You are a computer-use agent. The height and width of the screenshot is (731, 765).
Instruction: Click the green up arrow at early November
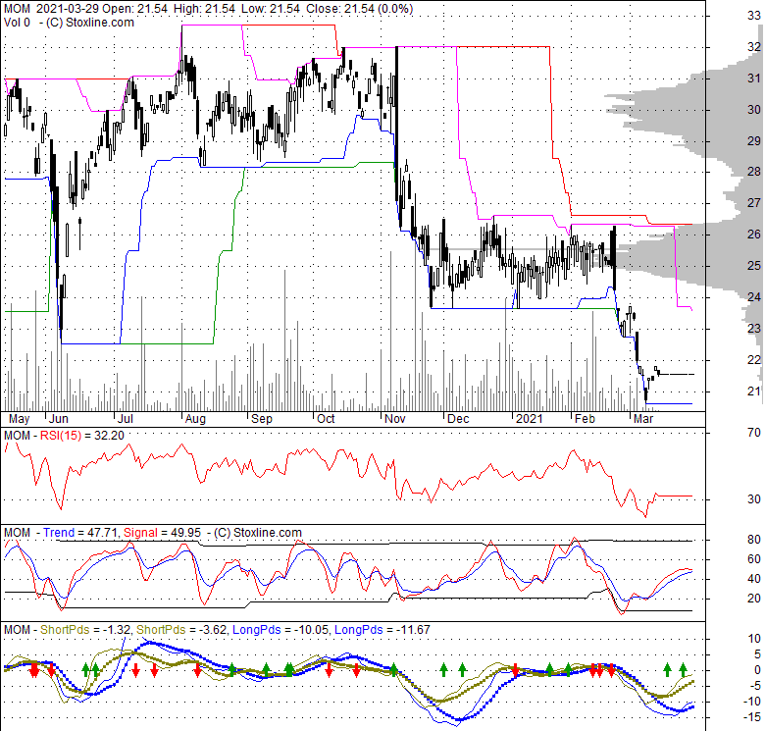[393, 669]
